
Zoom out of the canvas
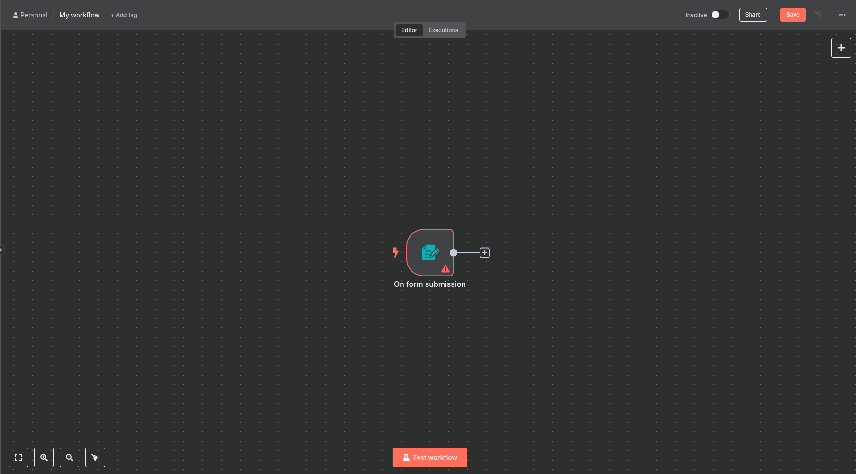pyautogui.click(x=70, y=457)
